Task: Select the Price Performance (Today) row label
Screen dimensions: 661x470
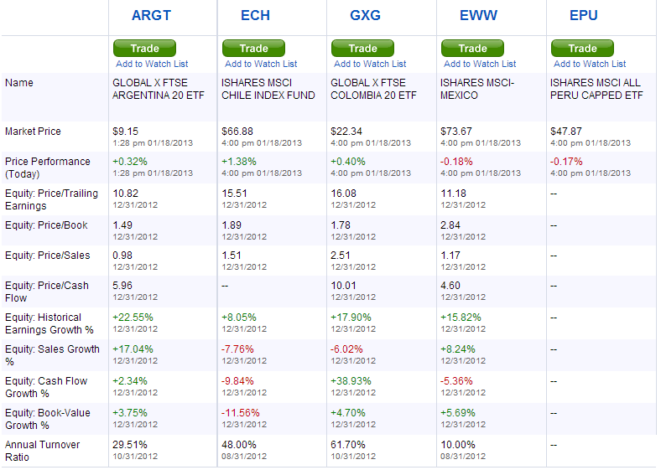Action: [x=48, y=168]
